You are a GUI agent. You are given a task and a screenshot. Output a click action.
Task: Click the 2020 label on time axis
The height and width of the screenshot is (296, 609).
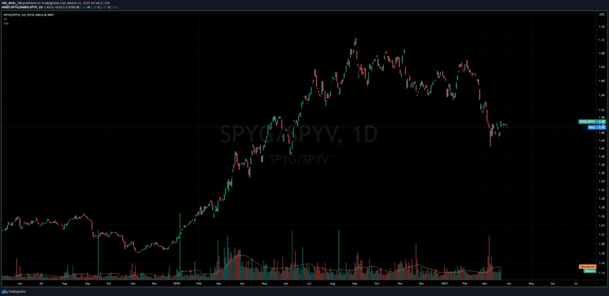pos(177,284)
